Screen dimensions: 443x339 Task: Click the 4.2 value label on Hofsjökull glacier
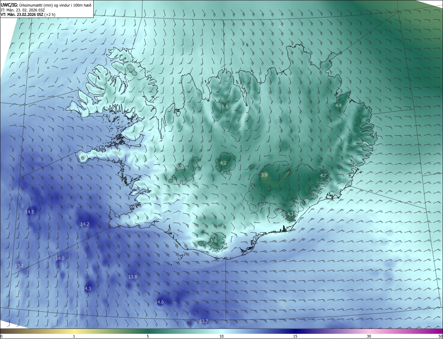(x=223, y=163)
